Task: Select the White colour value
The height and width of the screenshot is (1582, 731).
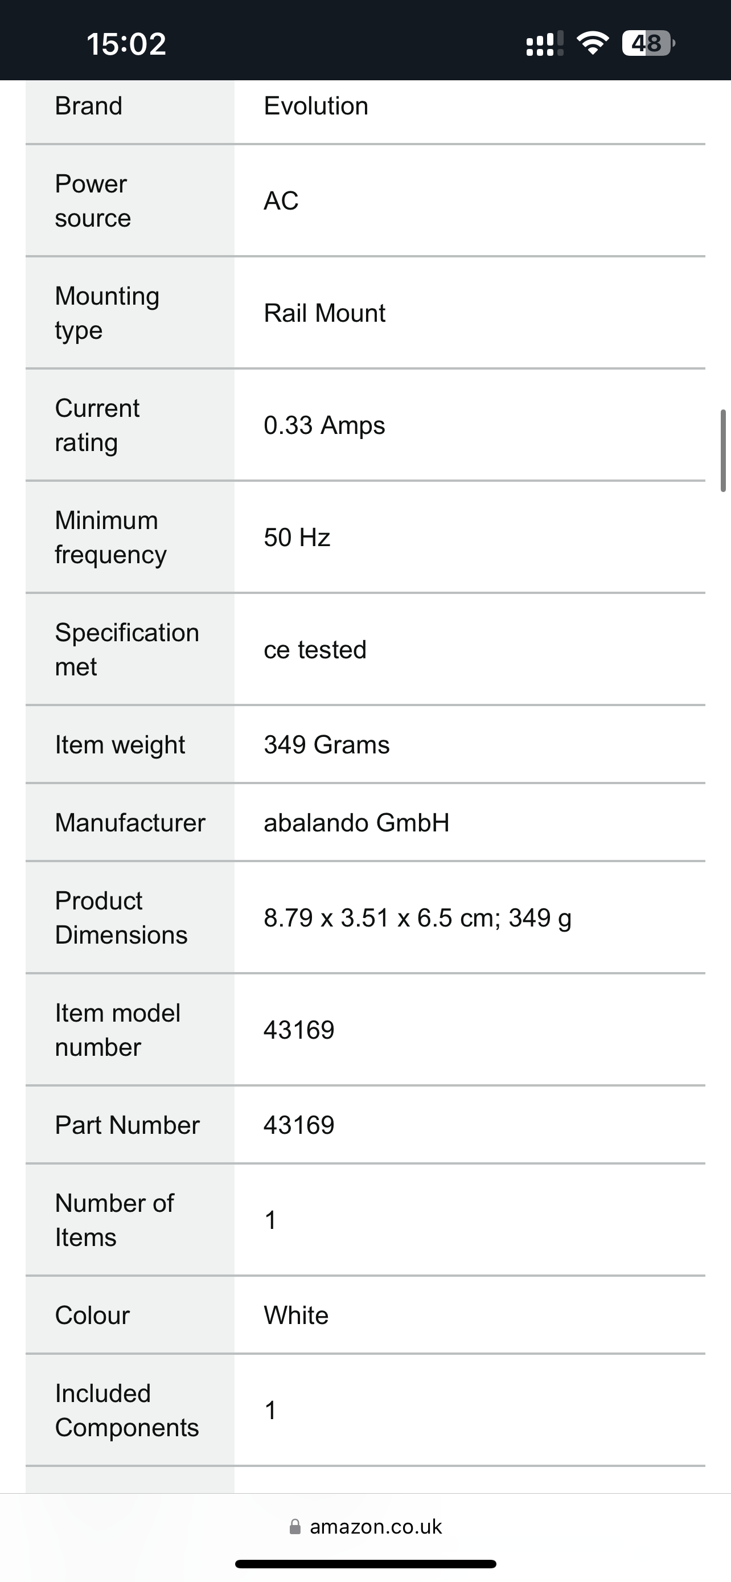Action: point(296,1315)
